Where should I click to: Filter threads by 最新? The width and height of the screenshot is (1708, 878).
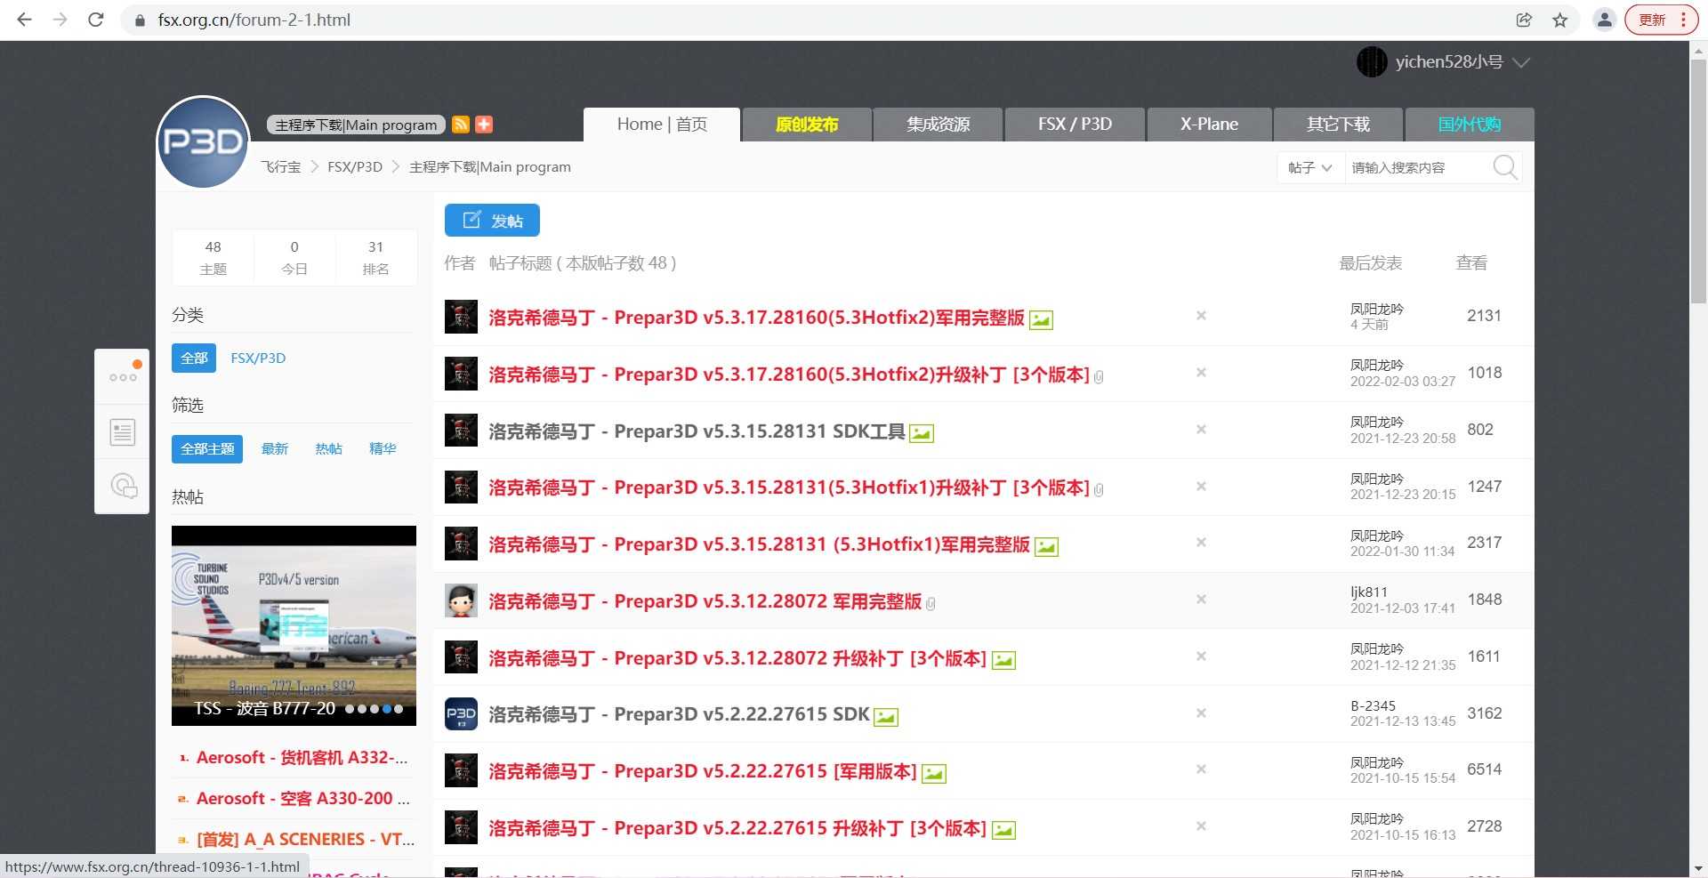[275, 449]
